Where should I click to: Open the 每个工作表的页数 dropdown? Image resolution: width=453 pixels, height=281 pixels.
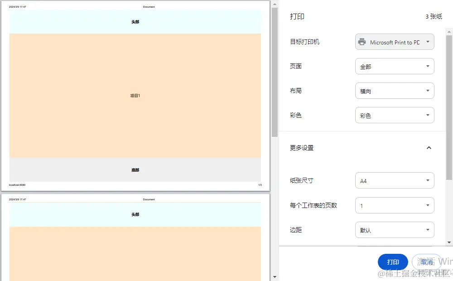point(395,205)
